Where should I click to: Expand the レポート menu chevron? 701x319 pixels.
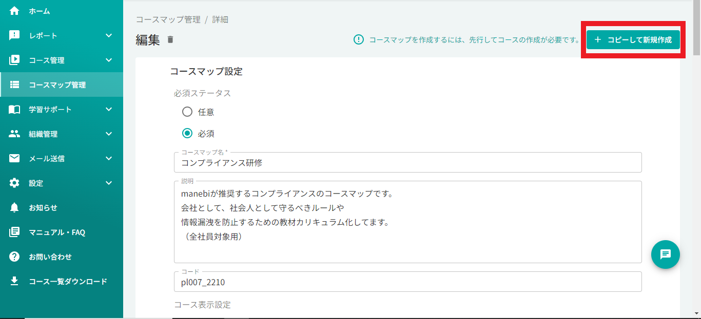pos(109,35)
